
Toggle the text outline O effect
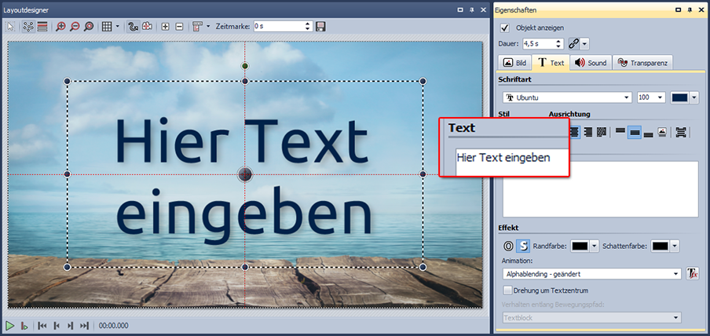508,247
